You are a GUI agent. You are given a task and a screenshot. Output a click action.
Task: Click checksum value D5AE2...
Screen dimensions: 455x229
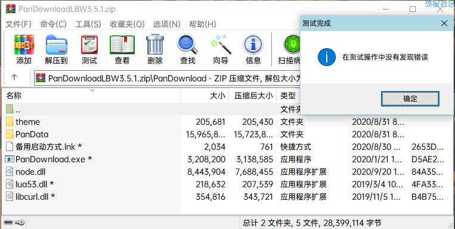coord(428,159)
